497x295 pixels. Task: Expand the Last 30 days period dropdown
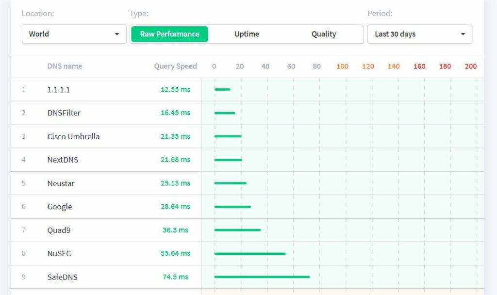point(419,34)
